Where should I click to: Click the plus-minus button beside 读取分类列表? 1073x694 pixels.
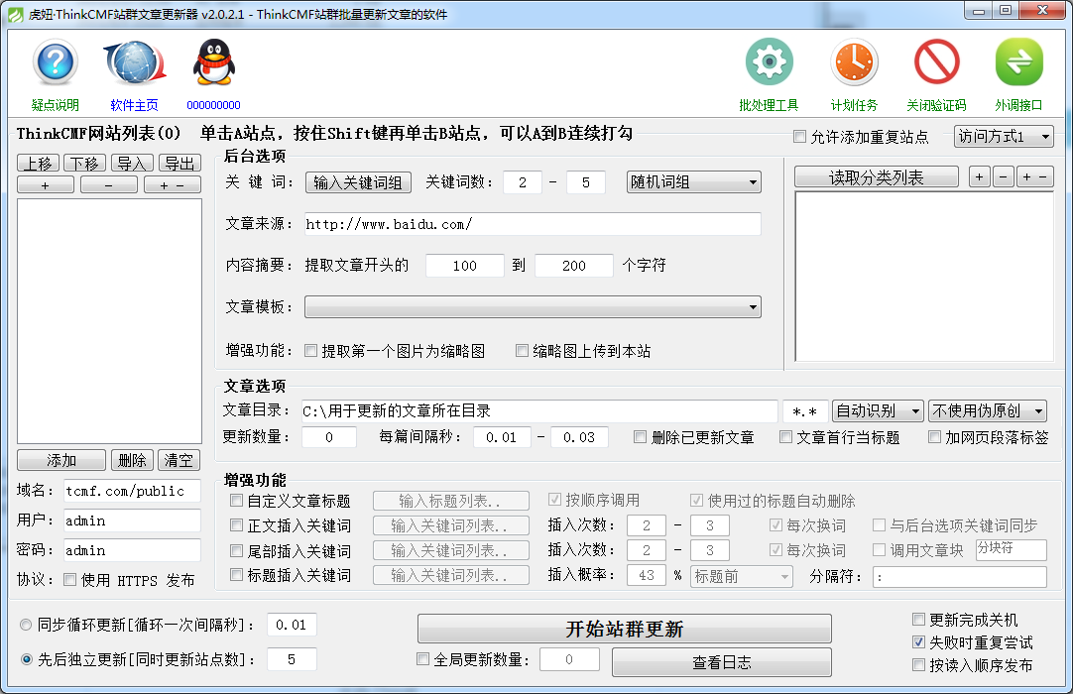(x=1034, y=177)
